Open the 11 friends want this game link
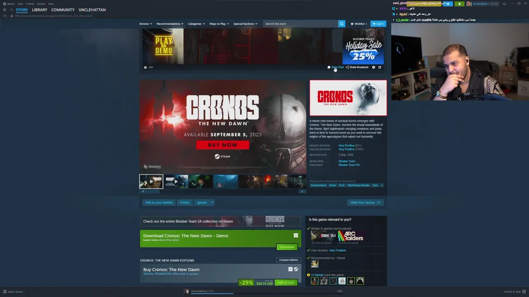 click(x=317, y=275)
